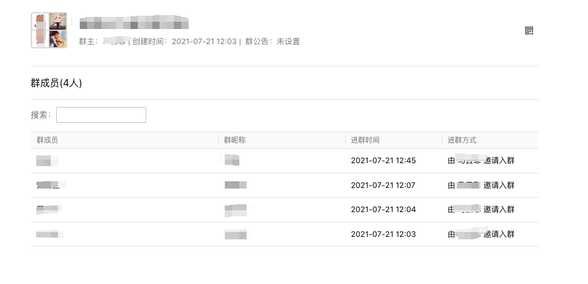588x284 pixels.
Task: Sort by the 进群方式 column header
Action: click(x=462, y=140)
